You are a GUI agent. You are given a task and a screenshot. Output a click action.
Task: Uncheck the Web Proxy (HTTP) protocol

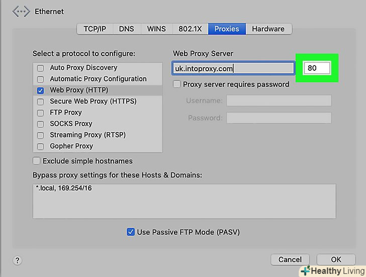click(x=40, y=91)
